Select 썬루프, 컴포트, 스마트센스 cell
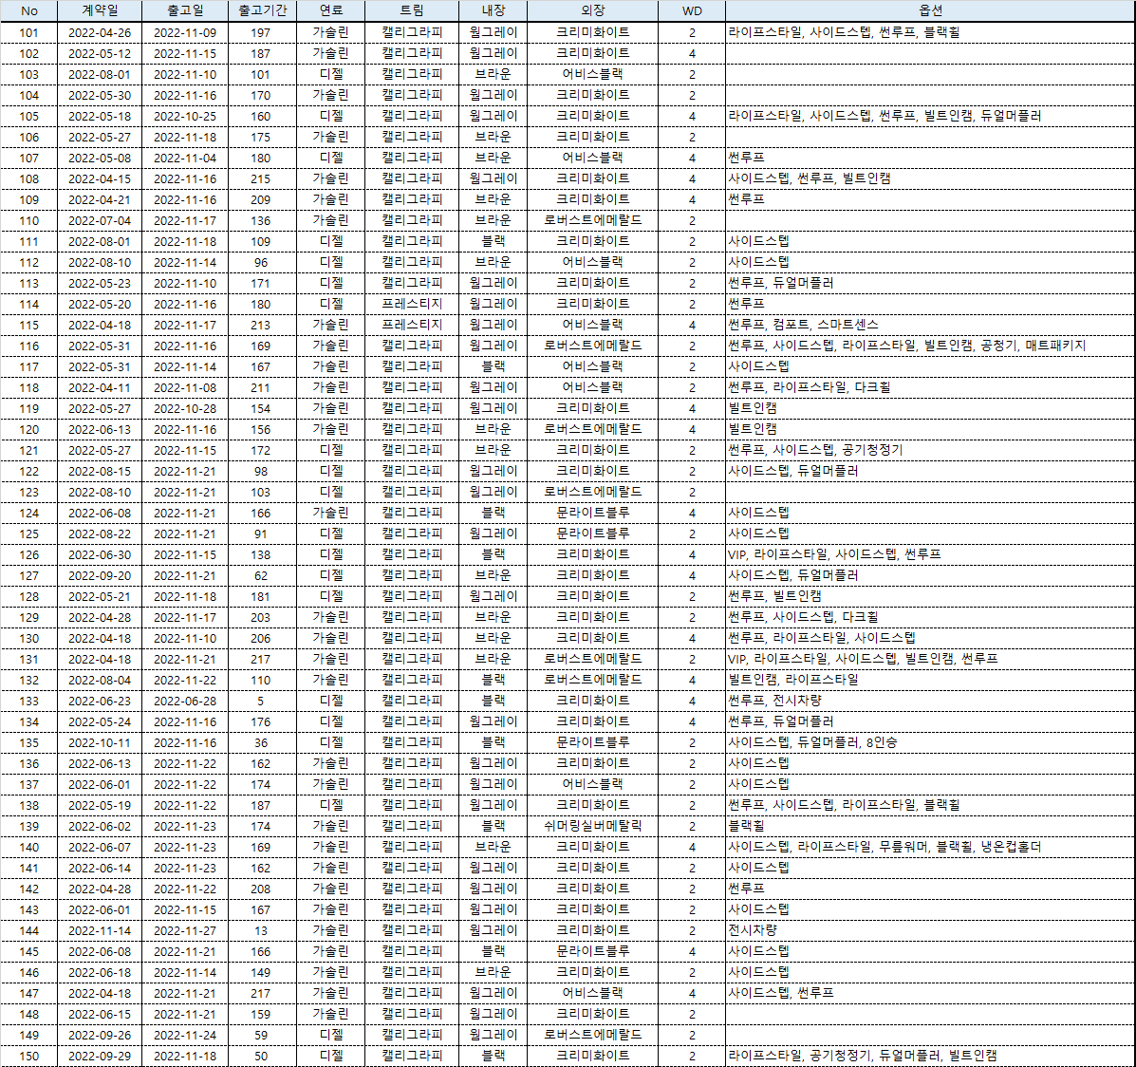 point(930,325)
